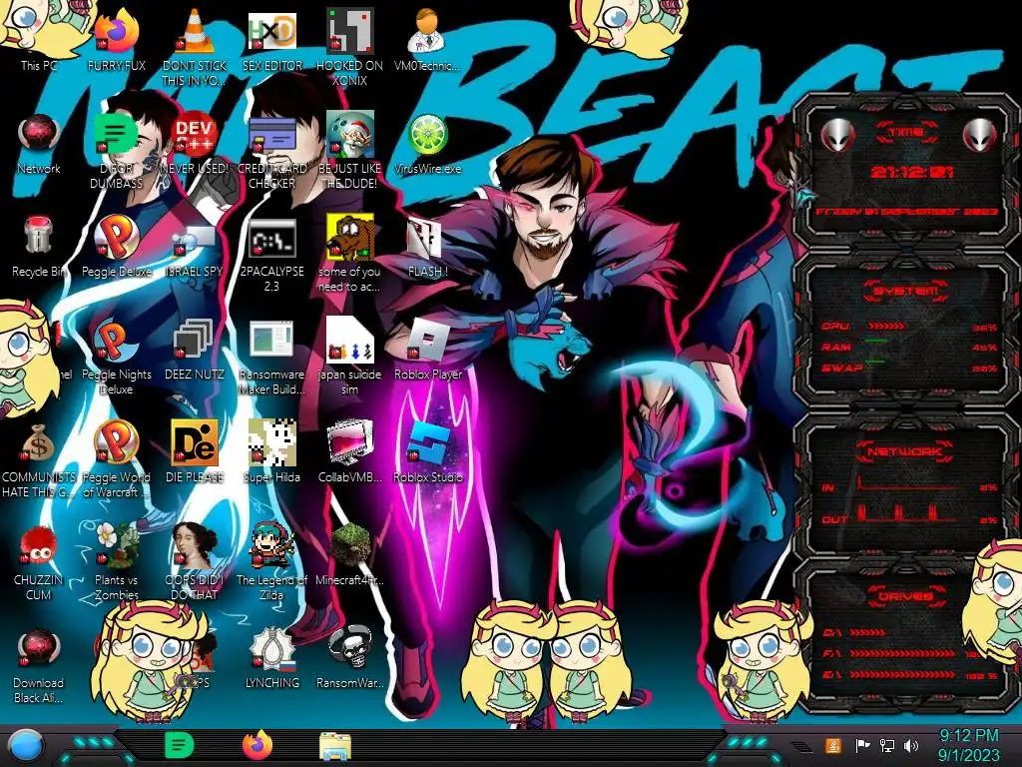
Task: Click the taskbar clock showing 9:12 PM
Action: 968,745
